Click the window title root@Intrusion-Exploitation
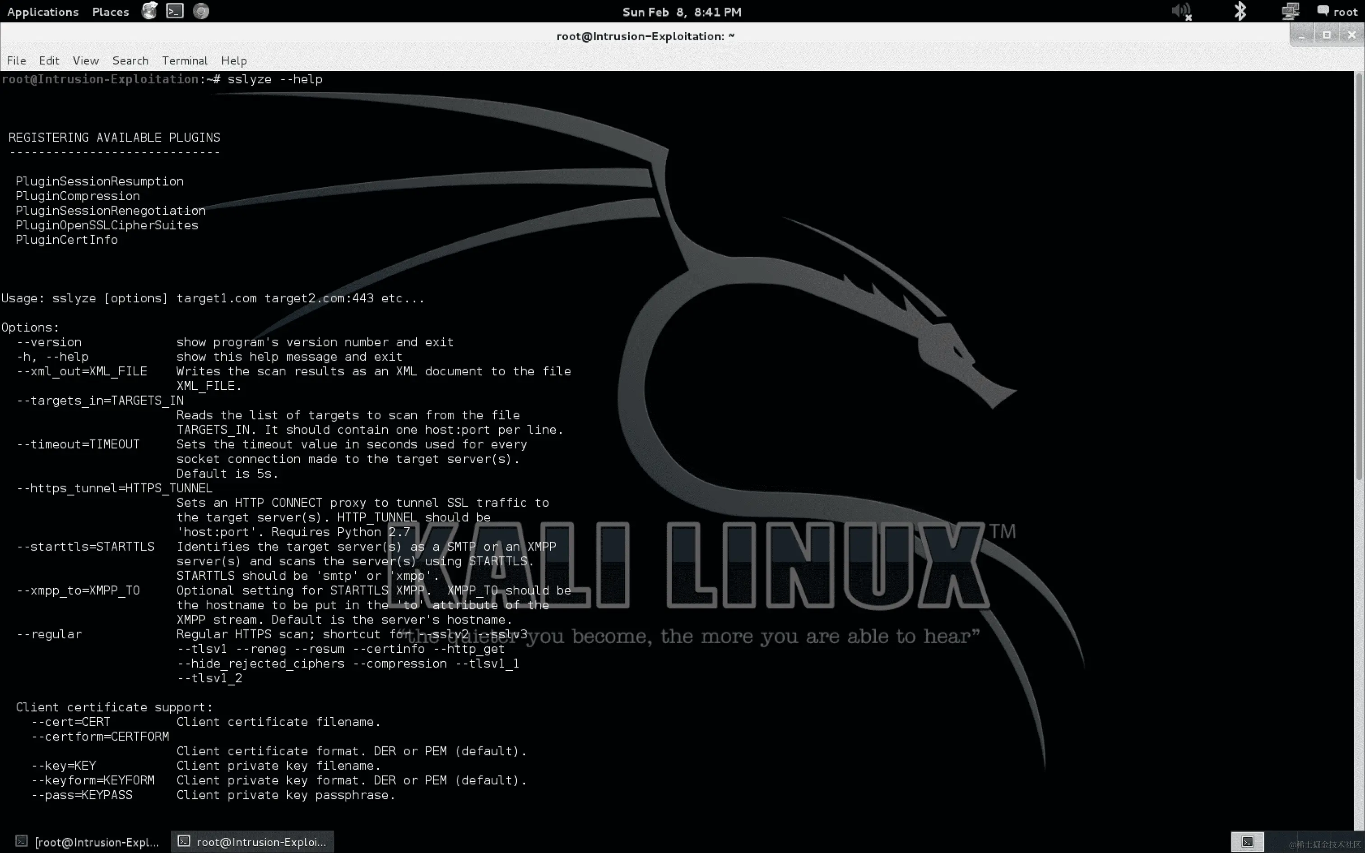 pos(645,36)
